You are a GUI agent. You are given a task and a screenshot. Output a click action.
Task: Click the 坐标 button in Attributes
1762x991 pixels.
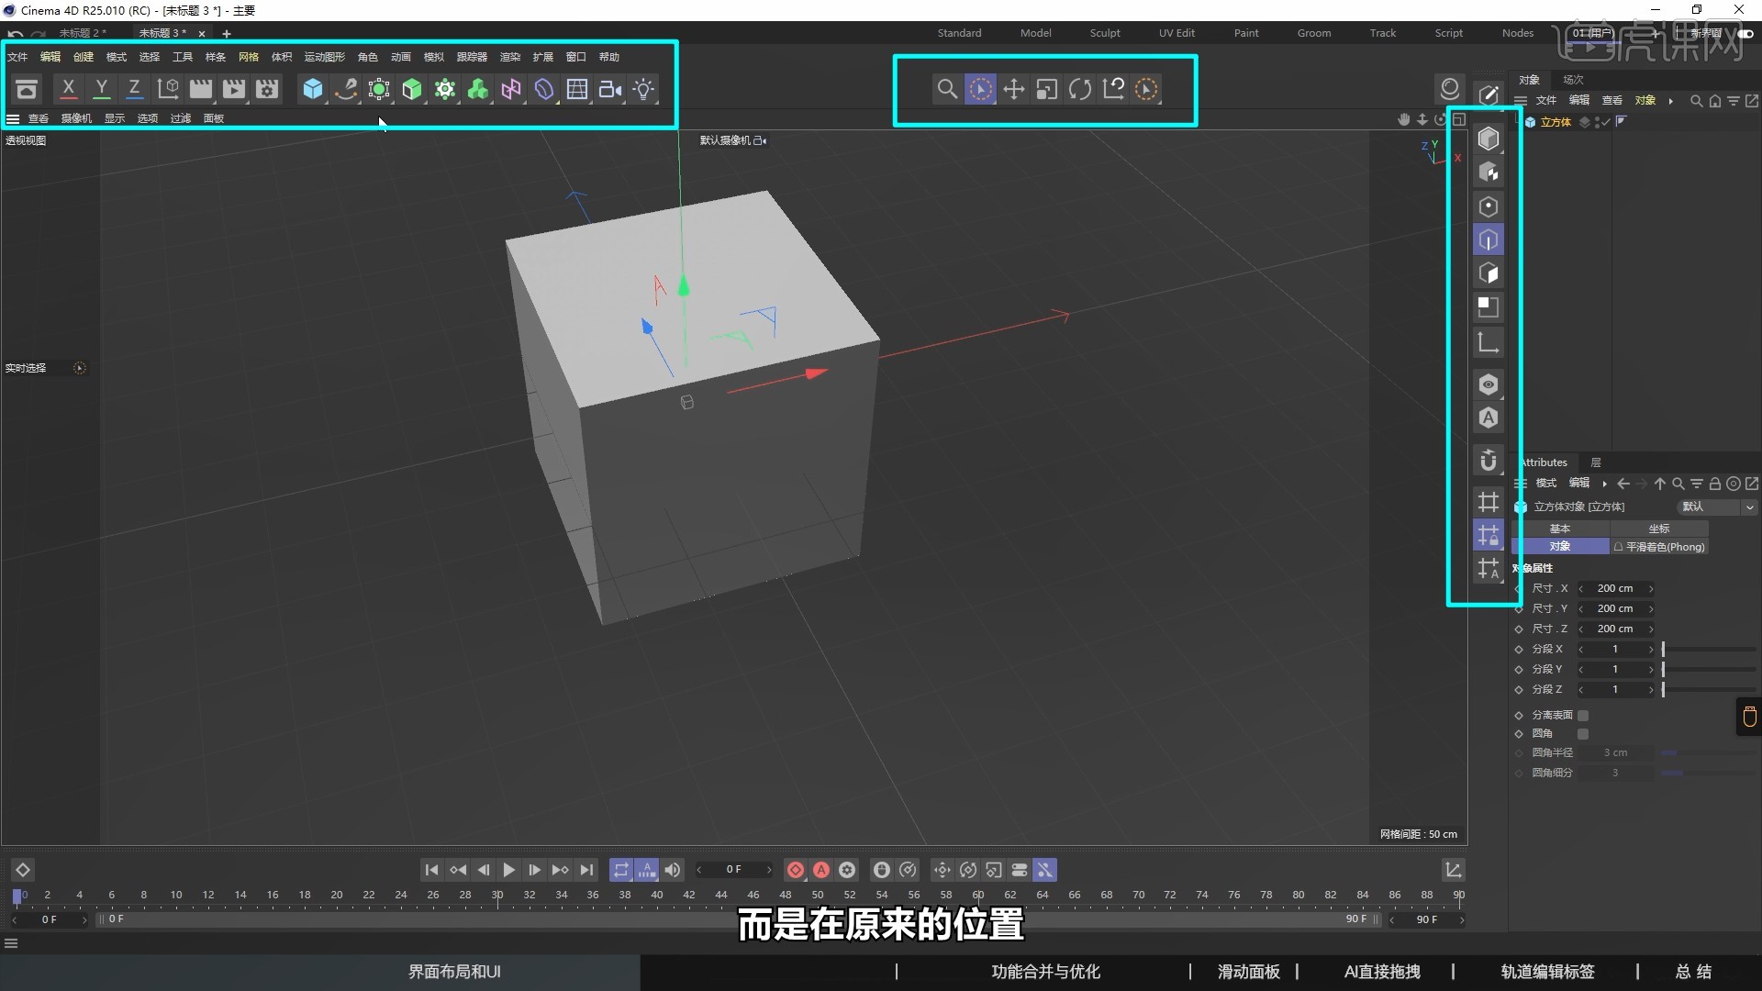coord(1657,529)
